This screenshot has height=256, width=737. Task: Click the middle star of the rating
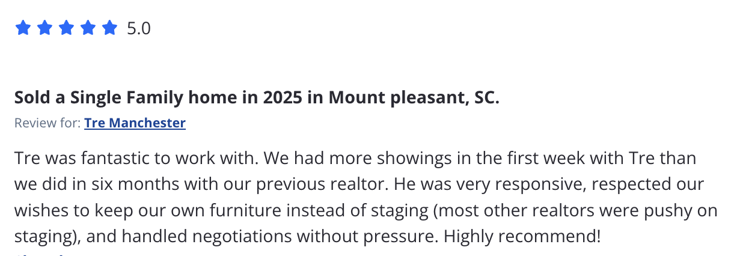point(66,28)
